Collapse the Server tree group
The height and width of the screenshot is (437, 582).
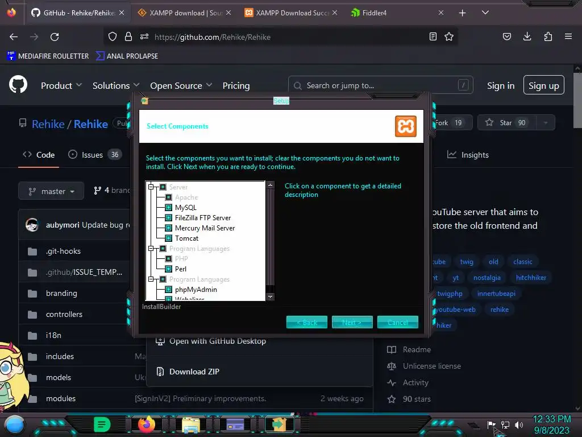[151, 187]
